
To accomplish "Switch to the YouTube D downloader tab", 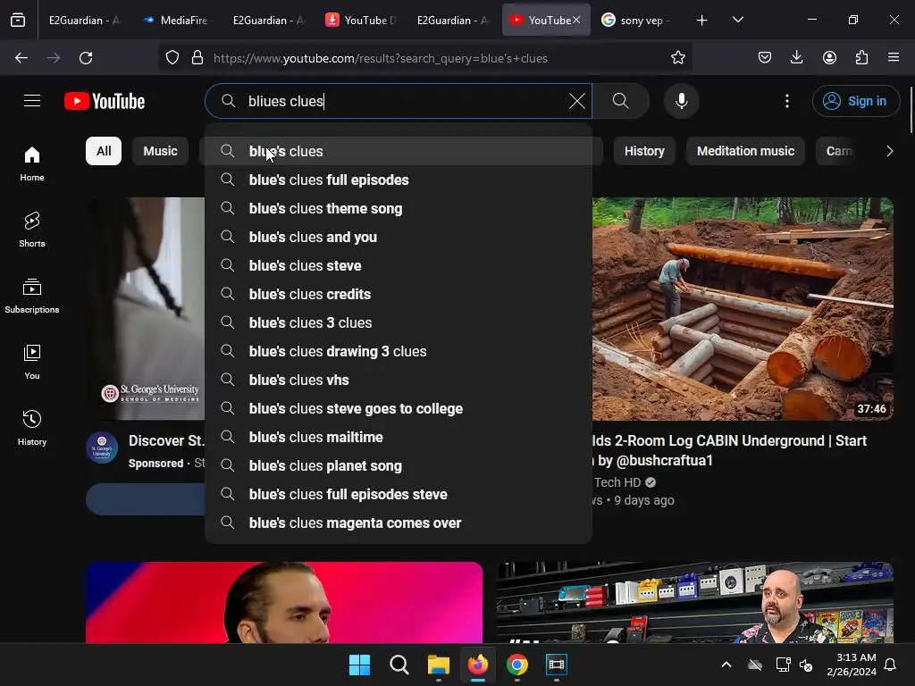I will 361,20.
